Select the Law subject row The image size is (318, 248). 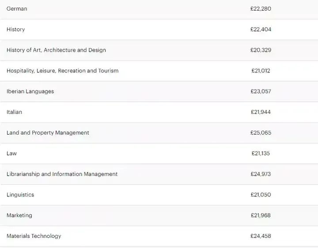(159, 154)
